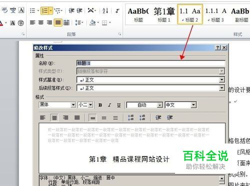Image resolution: width=250 pixels, height=186 pixels.
Task: Click the bullets list icon in ribbon
Action: coord(32,11)
